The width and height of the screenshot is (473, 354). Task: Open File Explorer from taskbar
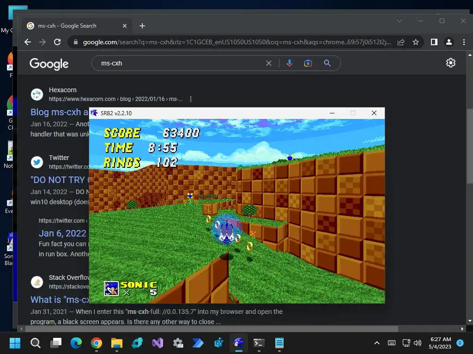click(117, 343)
